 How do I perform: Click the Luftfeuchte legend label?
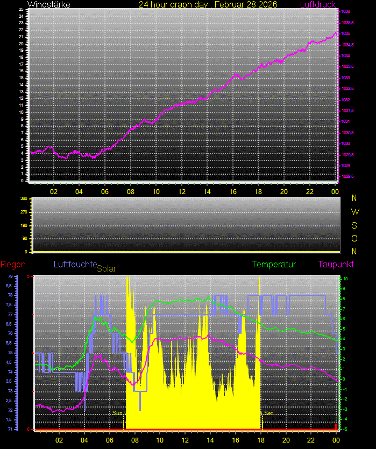pyautogui.click(x=75, y=264)
